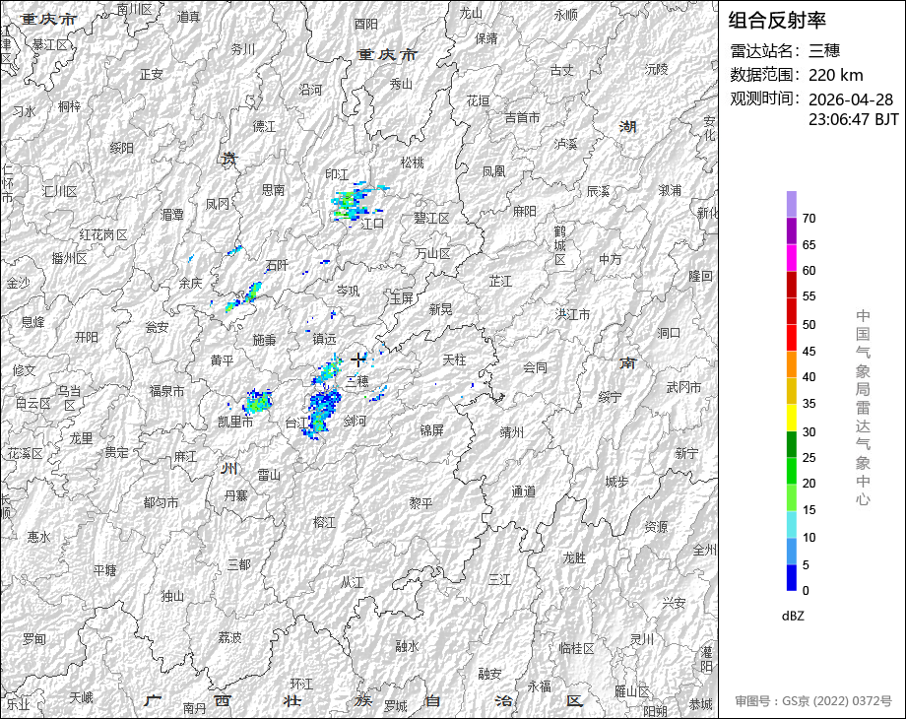Screen dimensions: 906x719
Task: Click the timestamp 23:06:47 BJT
Action: 854,119
